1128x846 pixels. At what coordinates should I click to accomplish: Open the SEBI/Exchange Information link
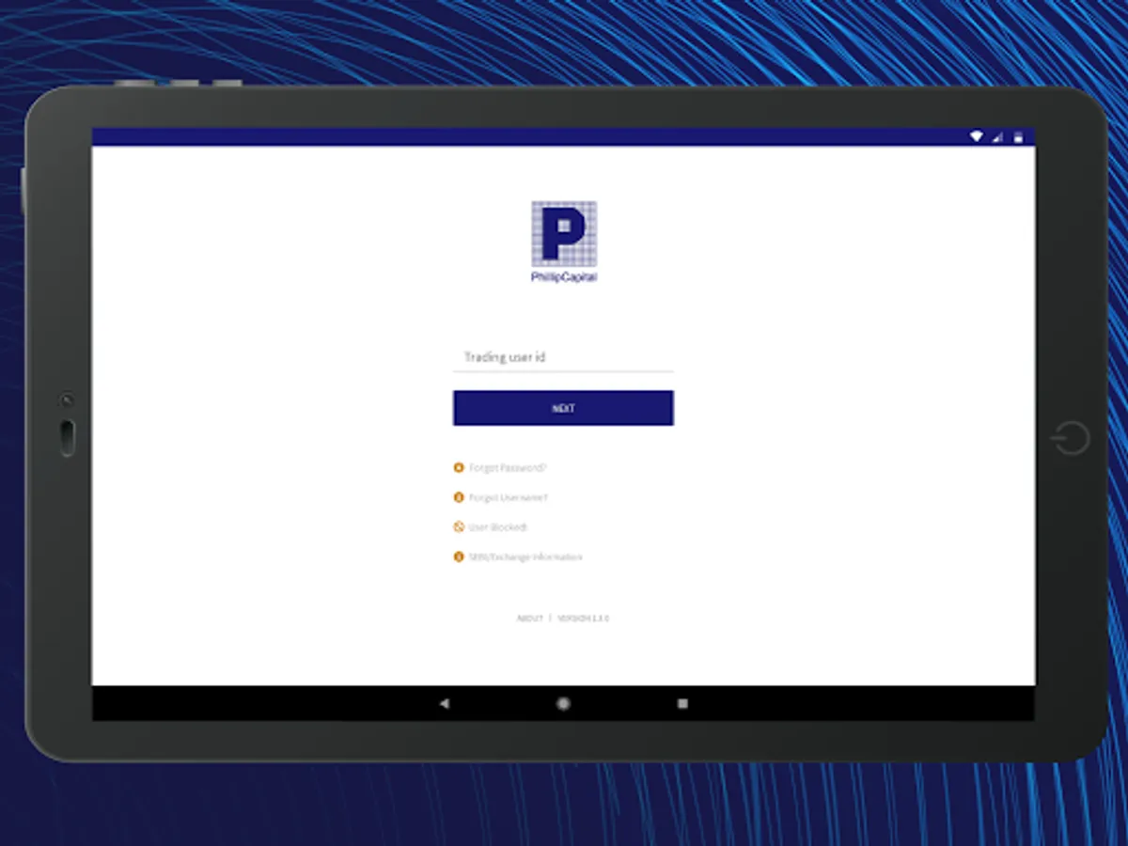pos(525,557)
